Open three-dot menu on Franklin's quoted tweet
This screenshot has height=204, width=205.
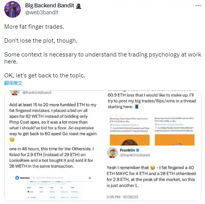click(195, 150)
